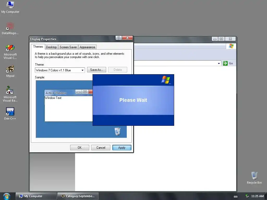Close the Display Properties dialog

click(x=127, y=38)
